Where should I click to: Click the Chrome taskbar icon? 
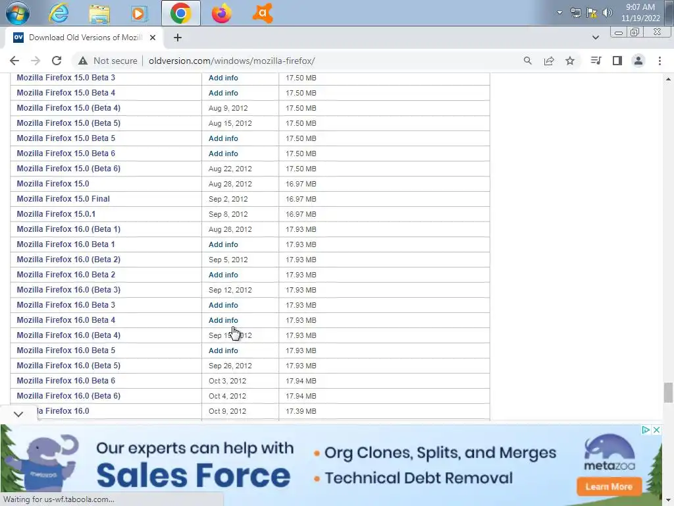180,13
